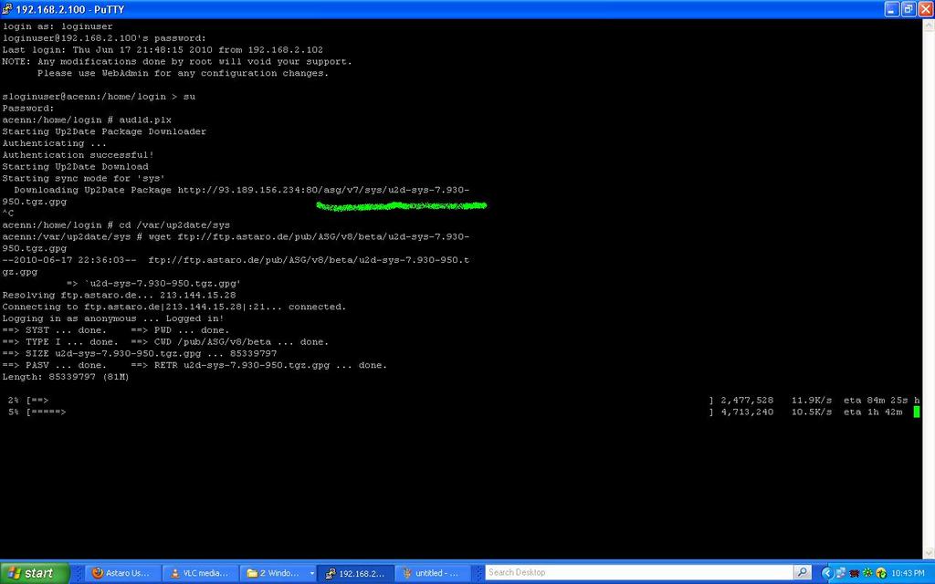The width and height of the screenshot is (935, 584).
Task: Click the dark red tray icon
Action: click(x=855, y=573)
